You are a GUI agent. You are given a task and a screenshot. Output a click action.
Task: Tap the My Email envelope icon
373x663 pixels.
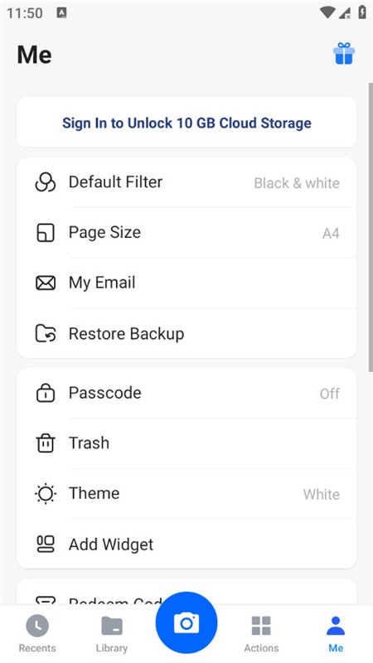[x=46, y=283]
